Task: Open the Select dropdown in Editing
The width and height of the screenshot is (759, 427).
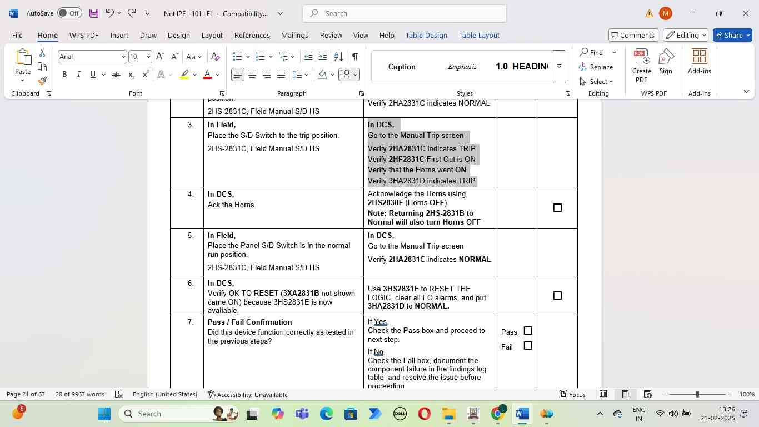Action: click(x=596, y=82)
